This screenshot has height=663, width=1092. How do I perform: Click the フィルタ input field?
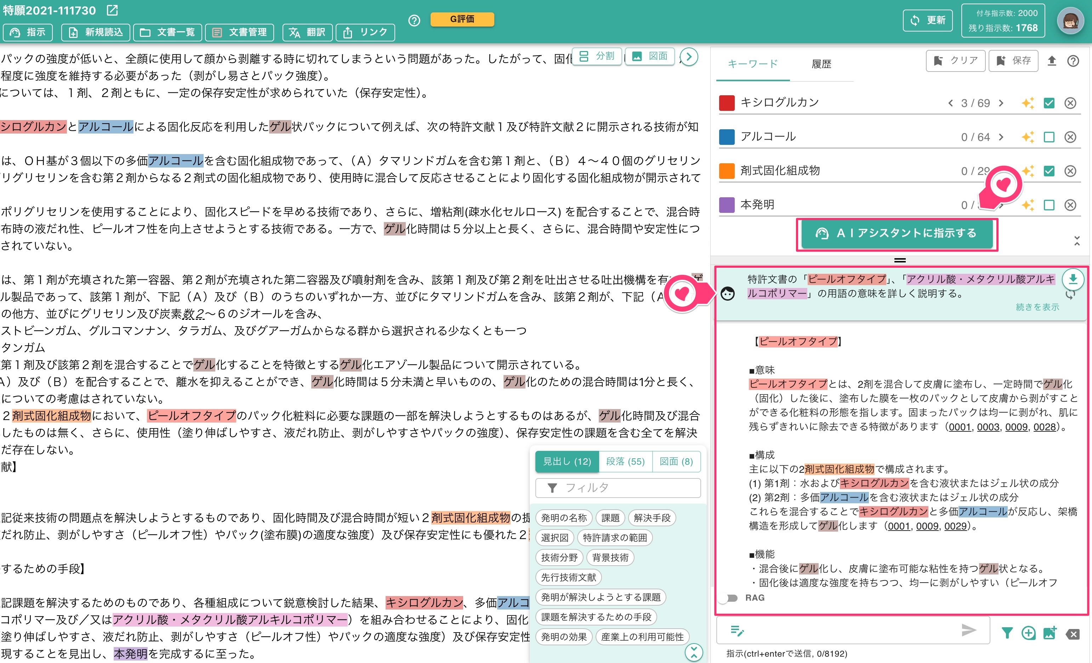tap(618, 488)
